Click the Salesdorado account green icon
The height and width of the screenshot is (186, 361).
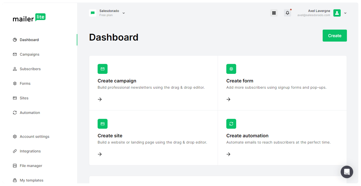click(93, 13)
